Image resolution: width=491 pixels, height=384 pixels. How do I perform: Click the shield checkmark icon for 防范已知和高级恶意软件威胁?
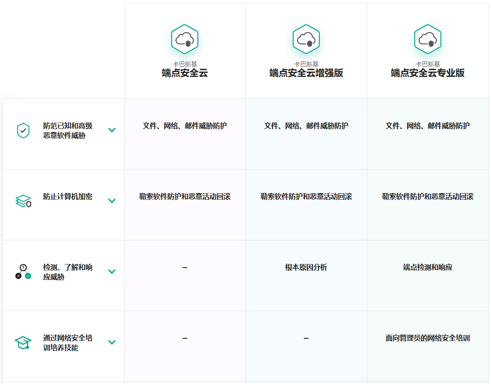click(x=23, y=130)
